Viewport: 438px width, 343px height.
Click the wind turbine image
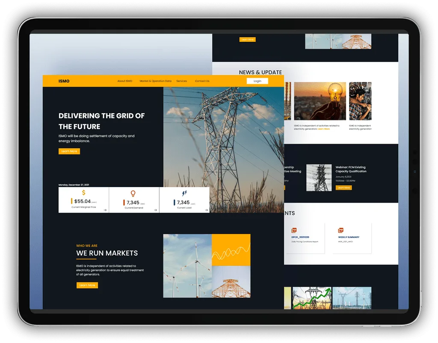tap(187, 266)
